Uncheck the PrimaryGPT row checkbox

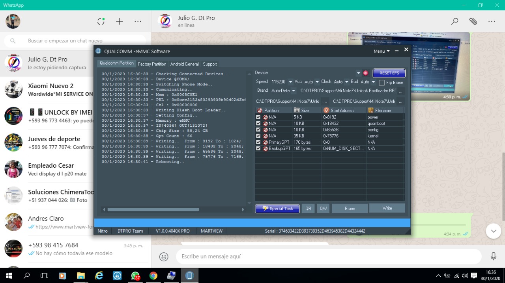pos(258,142)
